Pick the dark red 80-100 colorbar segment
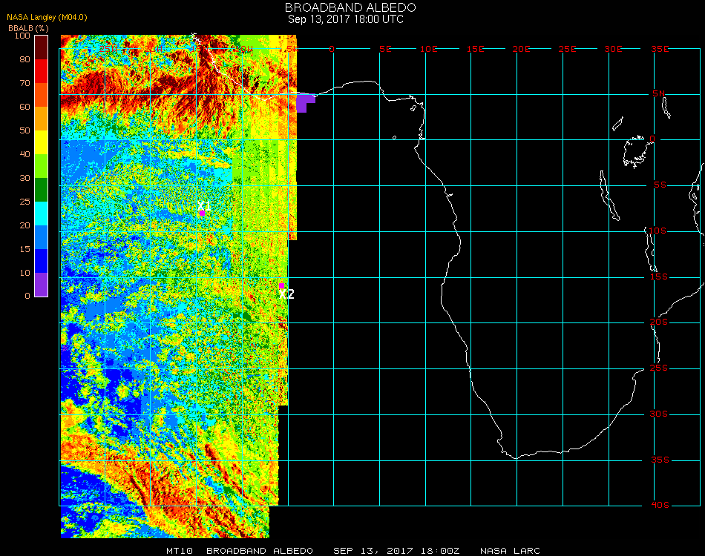This screenshot has height=556, width=705. coord(42,47)
